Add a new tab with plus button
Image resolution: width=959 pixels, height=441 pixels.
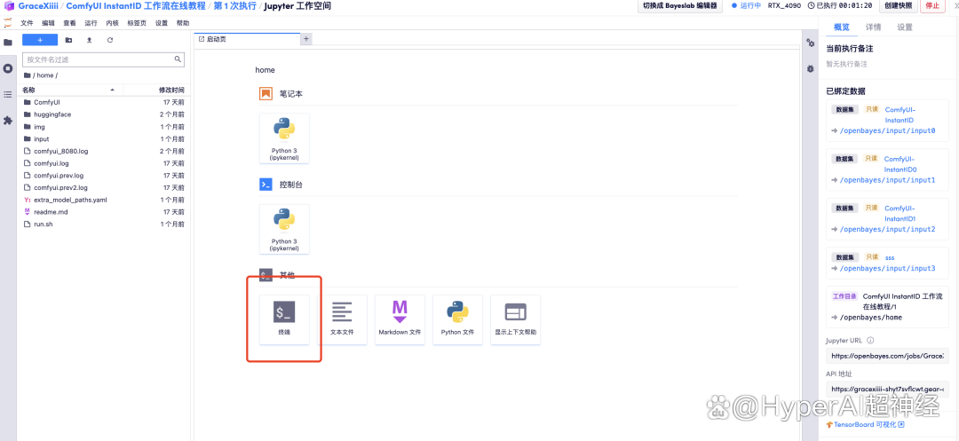[x=306, y=38]
